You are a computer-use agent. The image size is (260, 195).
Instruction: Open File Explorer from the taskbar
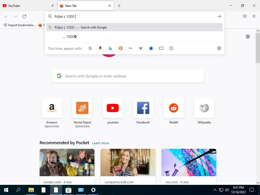[31, 190]
